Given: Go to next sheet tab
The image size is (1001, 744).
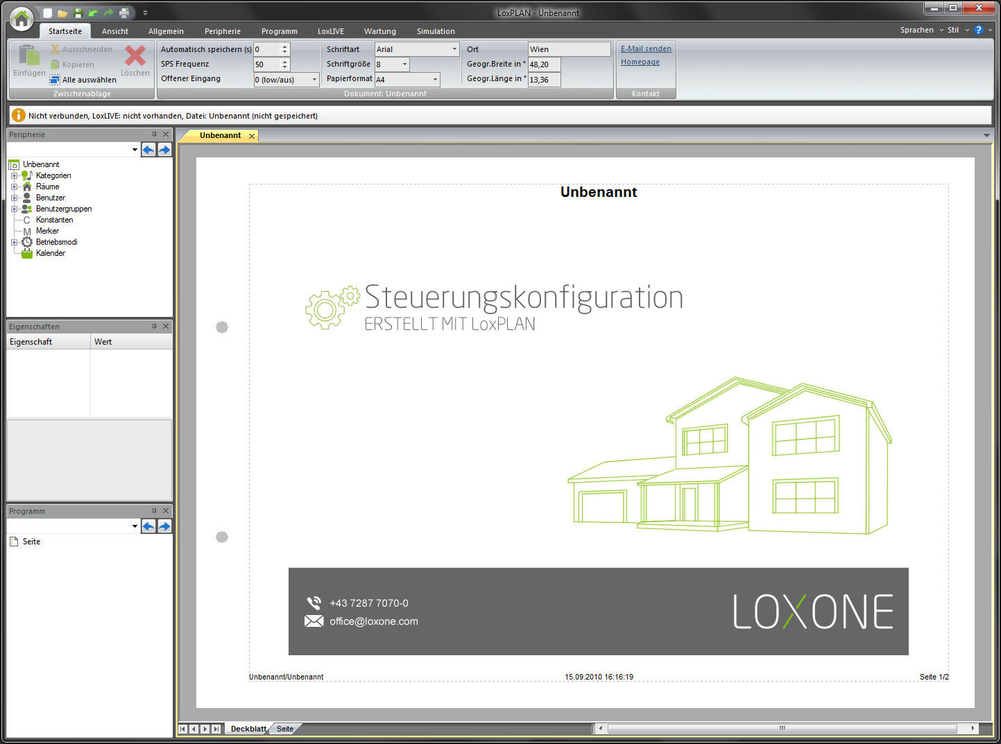Looking at the screenshot, I should [205, 729].
